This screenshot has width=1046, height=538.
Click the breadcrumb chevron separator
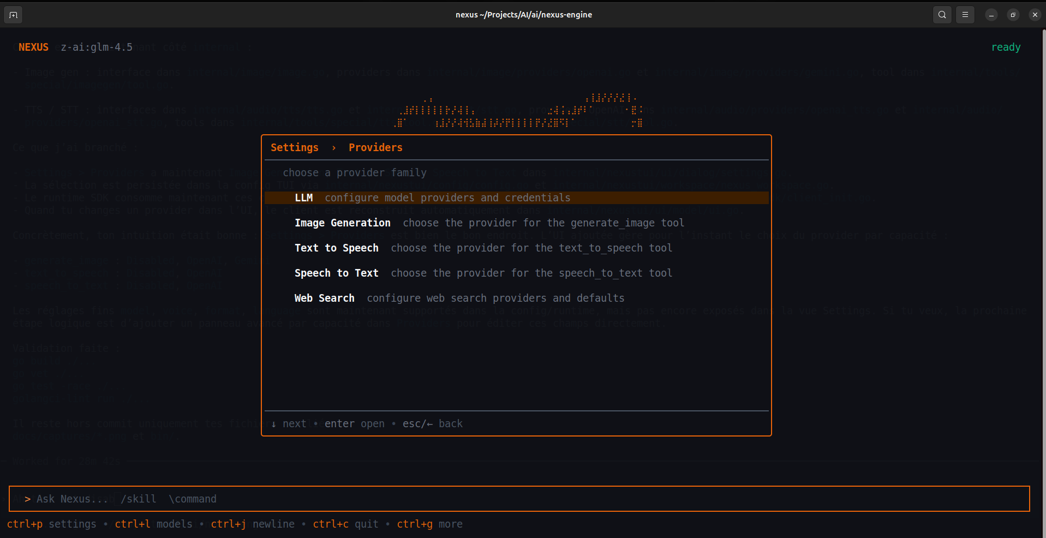[334, 148]
